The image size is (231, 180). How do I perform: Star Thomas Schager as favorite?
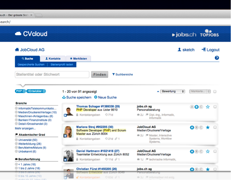coord(208,107)
